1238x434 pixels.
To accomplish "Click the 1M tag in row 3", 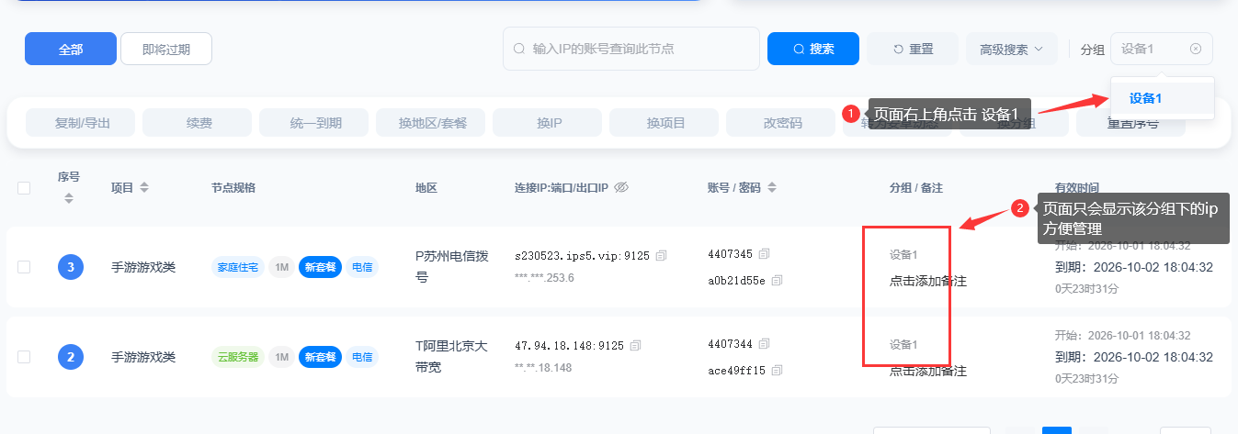I will coord(282,267).
